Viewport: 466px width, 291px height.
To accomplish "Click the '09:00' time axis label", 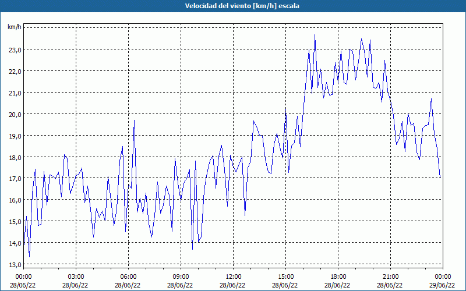I will [181, 277].
